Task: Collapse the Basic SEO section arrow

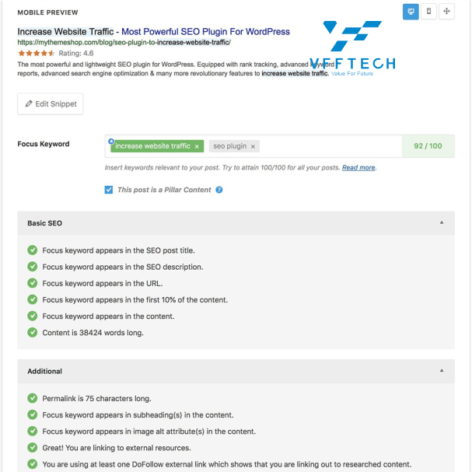Action: 442,222
